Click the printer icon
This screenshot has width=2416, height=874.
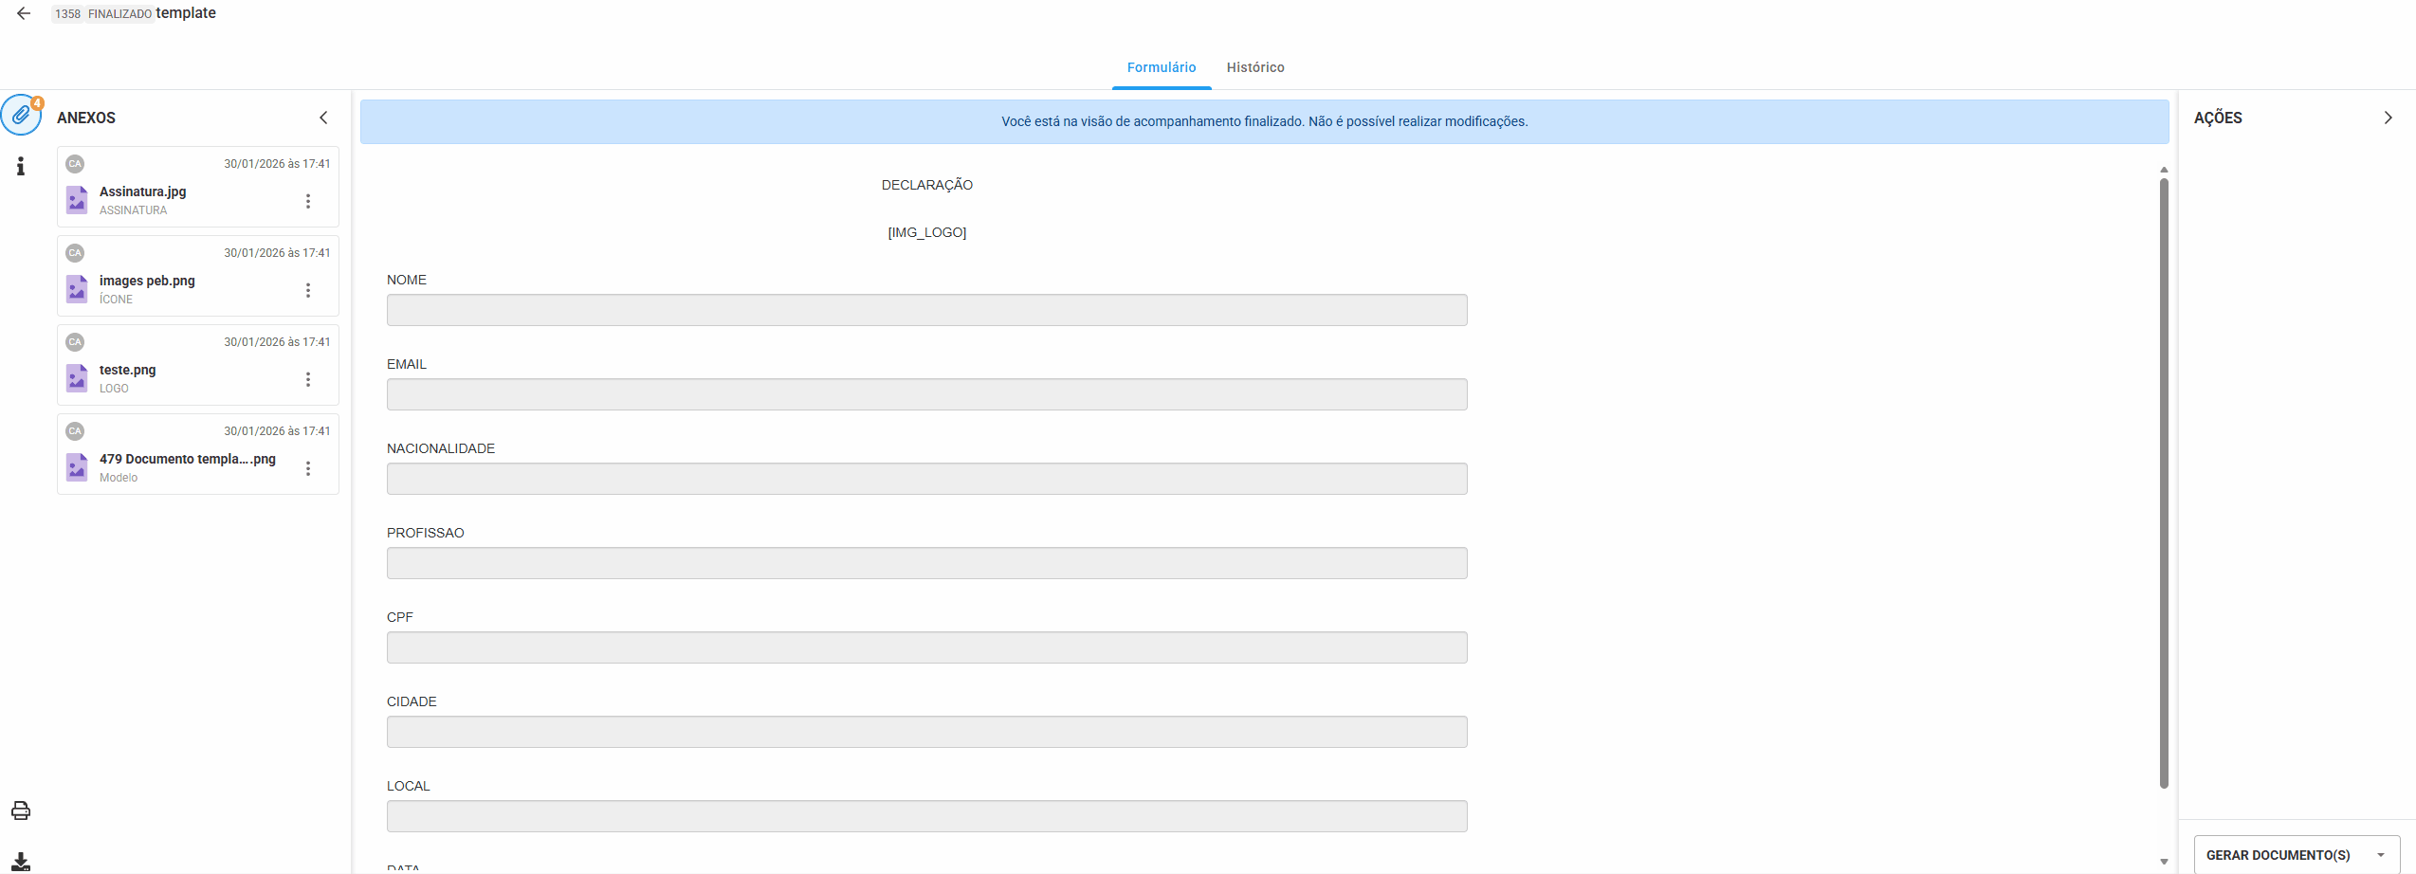tap(21, 810)
